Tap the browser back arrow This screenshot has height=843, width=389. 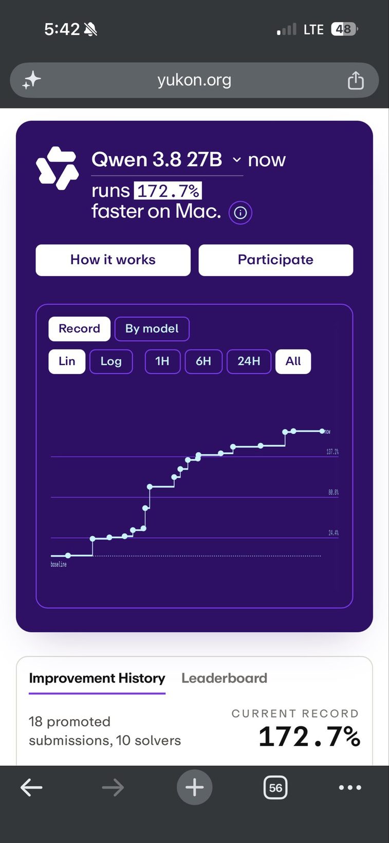click(31, 787)
